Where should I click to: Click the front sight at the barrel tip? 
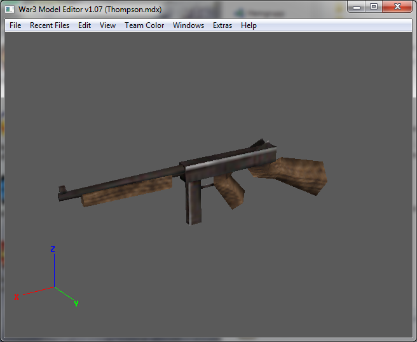(x=62, y=189)
